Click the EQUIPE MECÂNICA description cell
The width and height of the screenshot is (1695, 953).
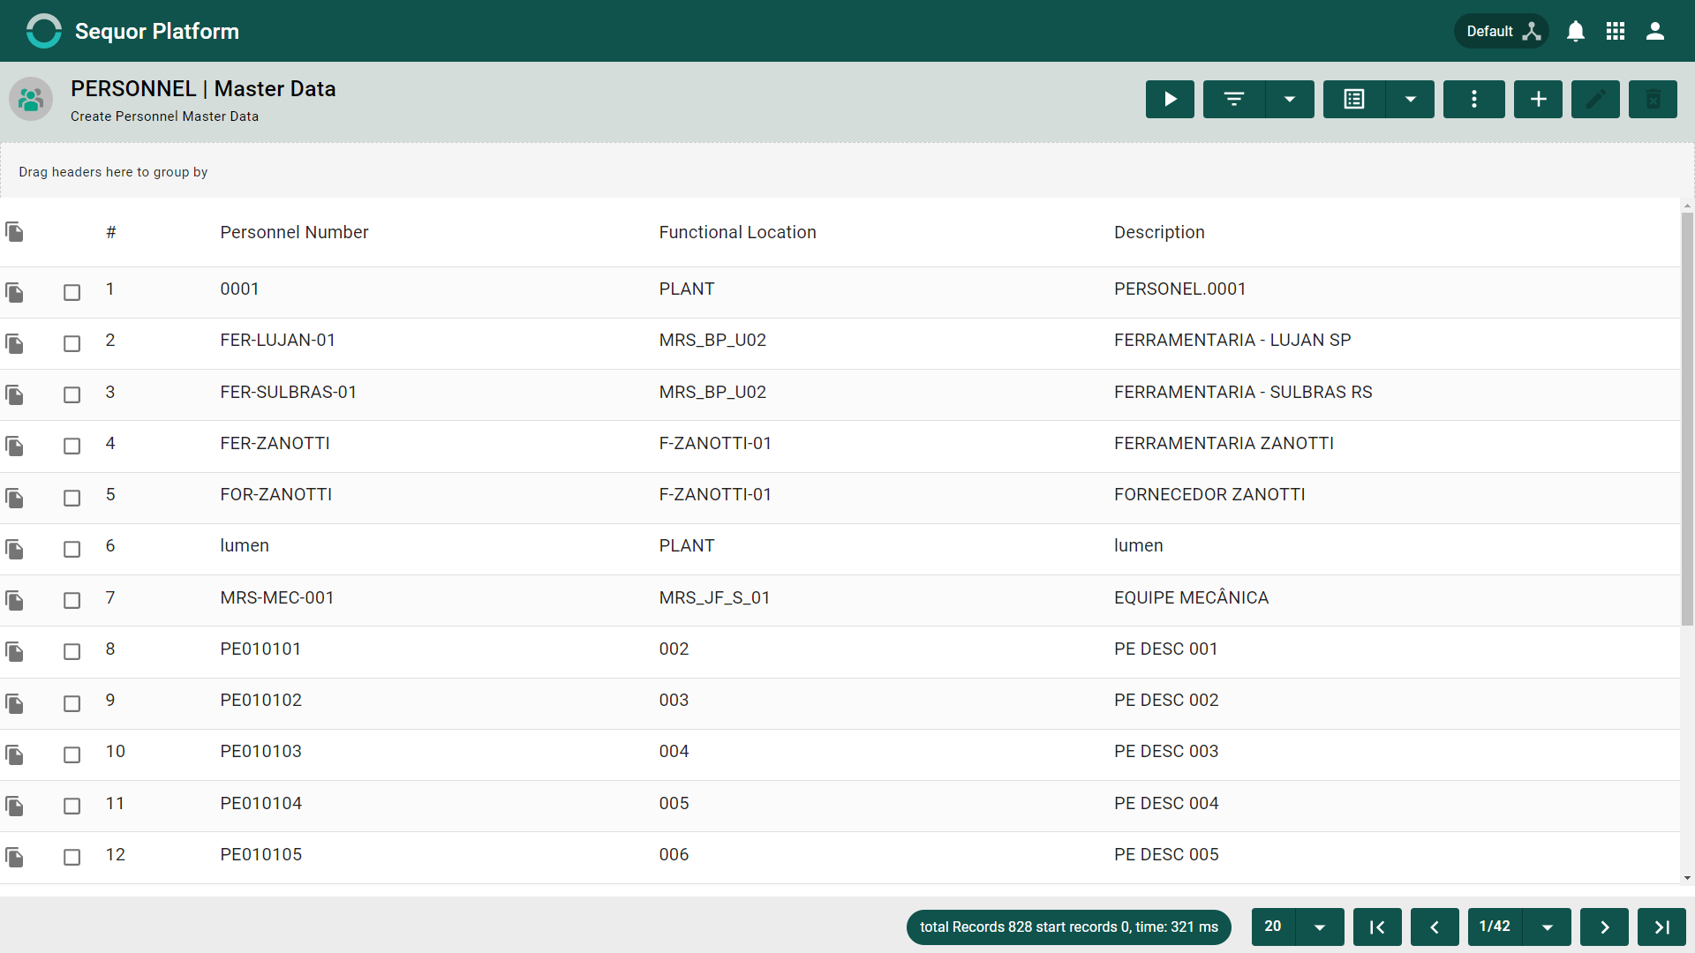1191,597
